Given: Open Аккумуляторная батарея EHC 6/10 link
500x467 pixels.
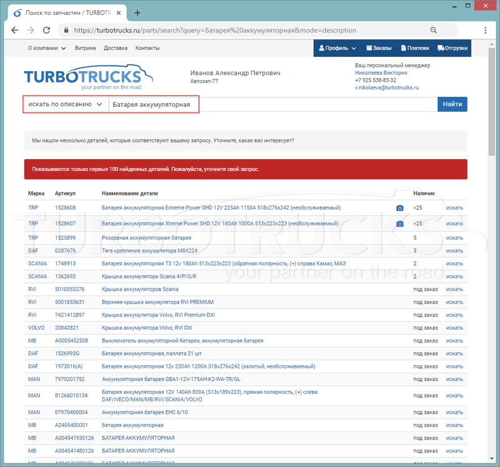Looking at the screenshot, I should pyautogui.click(x=145, y=412).
